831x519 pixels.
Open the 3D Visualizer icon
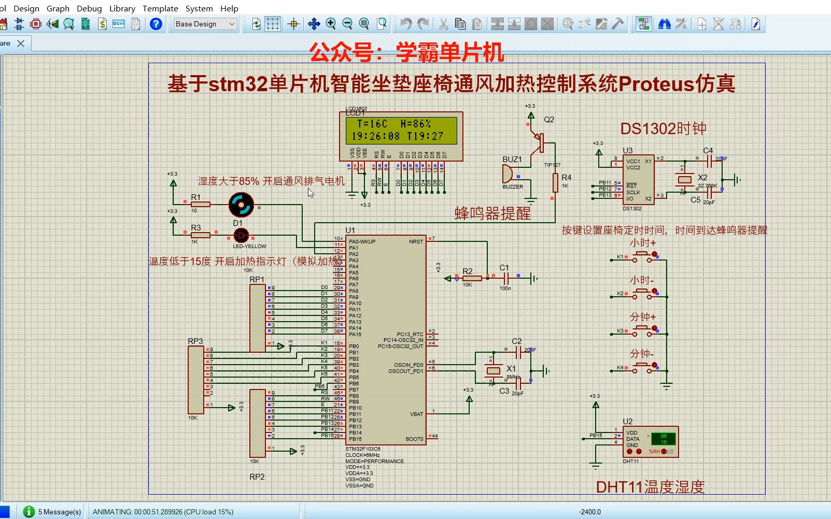(x=52, y=24)
